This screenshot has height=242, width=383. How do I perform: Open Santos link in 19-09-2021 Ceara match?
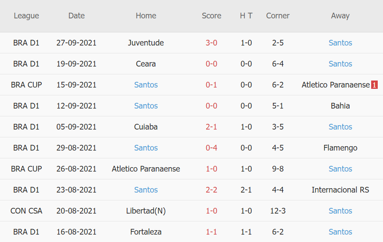pyautogui.click(x=340, y=64)
